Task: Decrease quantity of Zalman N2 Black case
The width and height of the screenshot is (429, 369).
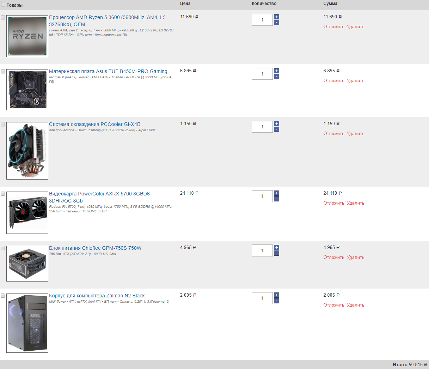Action: pyautogui.click(x=276, y=301)
